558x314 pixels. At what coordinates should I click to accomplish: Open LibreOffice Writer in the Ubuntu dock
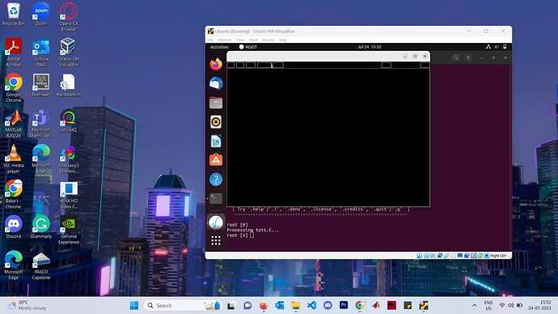click(x=216, y=142)
